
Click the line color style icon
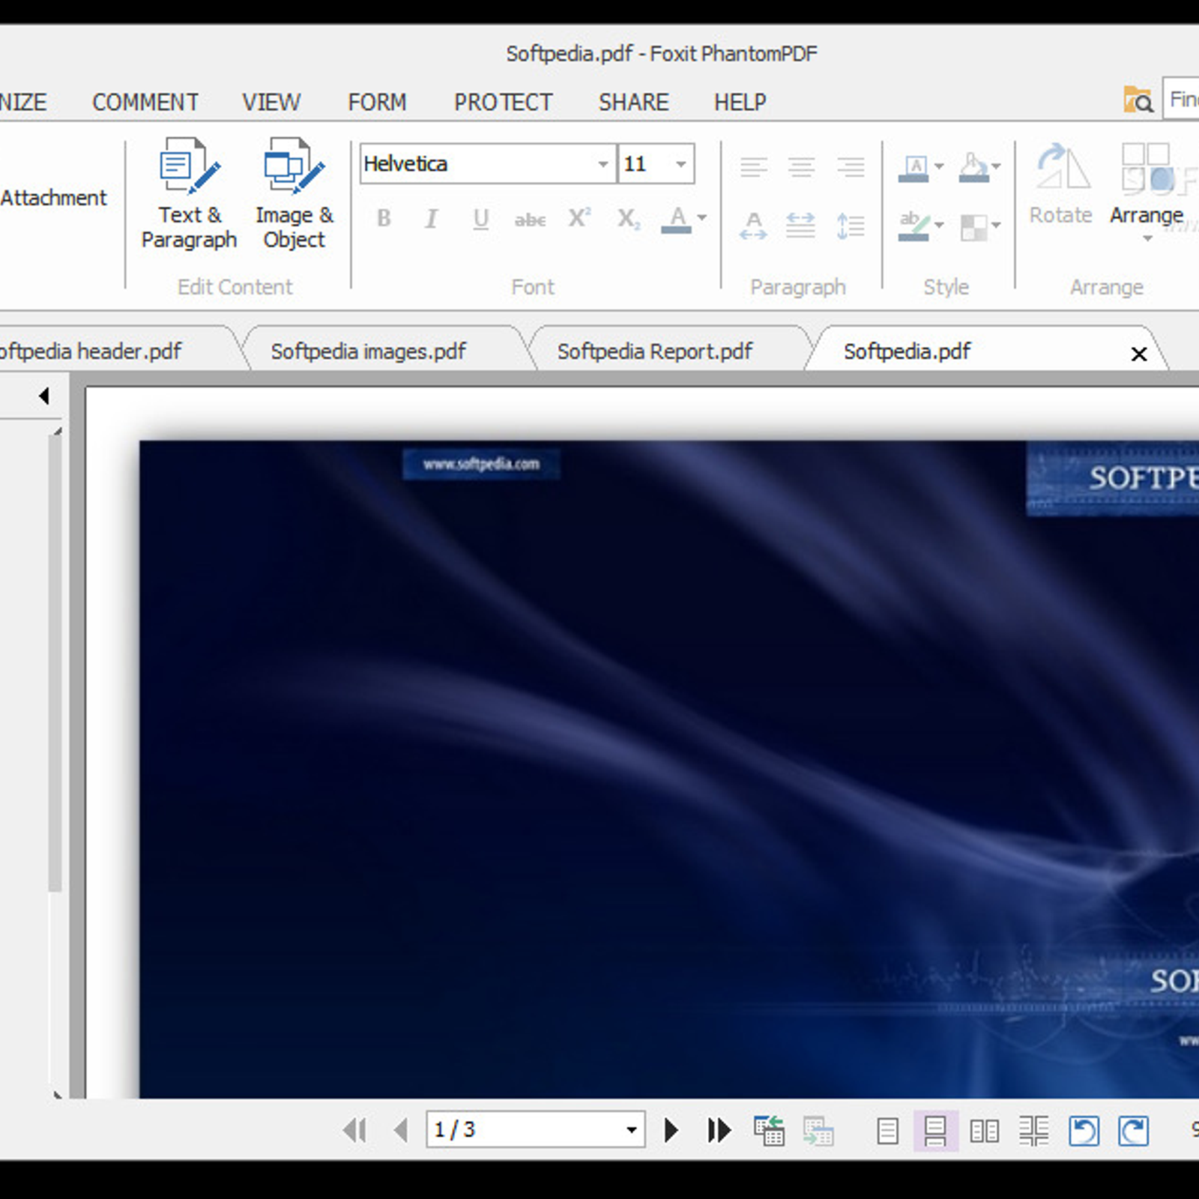913,168
